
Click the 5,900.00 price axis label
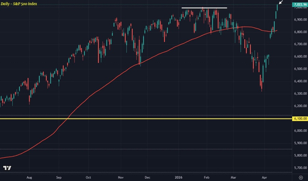(300, 143)
